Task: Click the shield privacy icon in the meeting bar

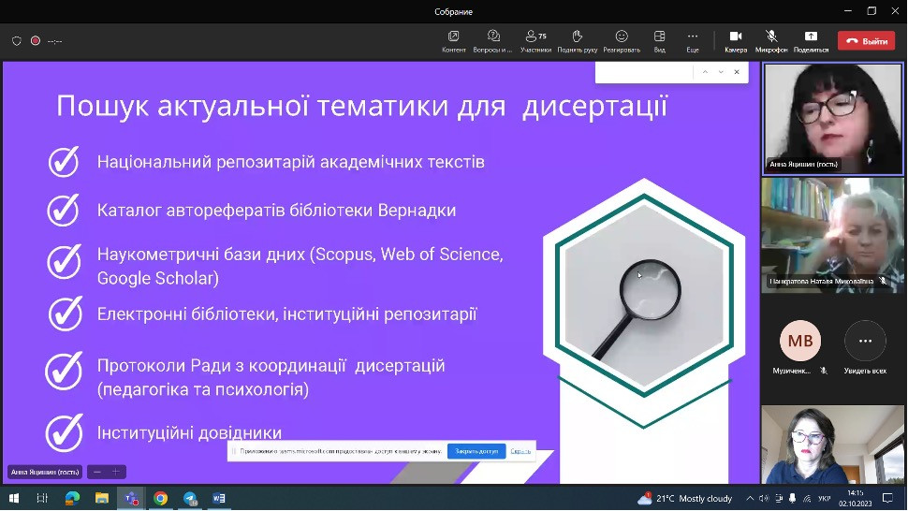Action: point(17,41)
